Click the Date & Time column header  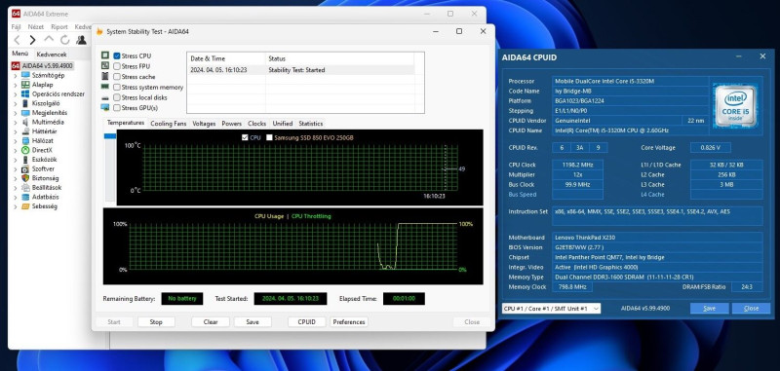[x=226, y=58]
